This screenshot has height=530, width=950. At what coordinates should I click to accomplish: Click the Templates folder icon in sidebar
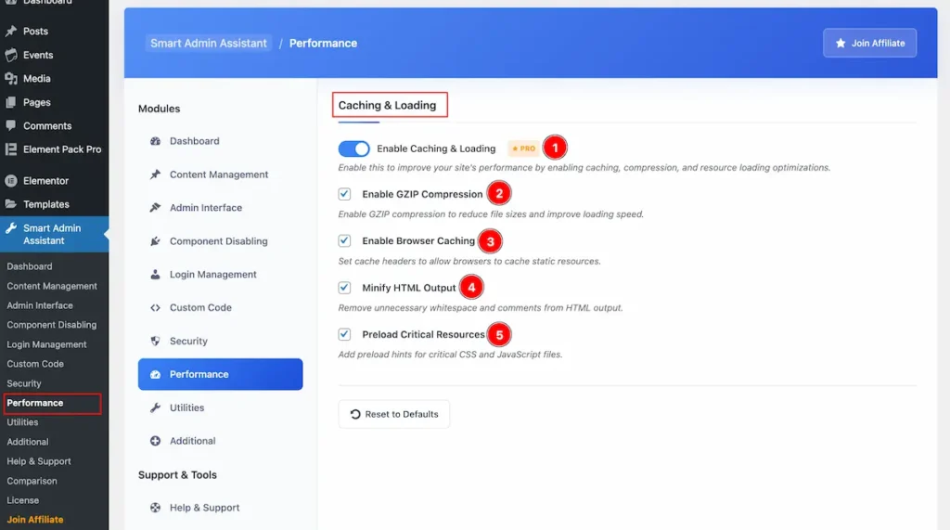tap(11, 204)
